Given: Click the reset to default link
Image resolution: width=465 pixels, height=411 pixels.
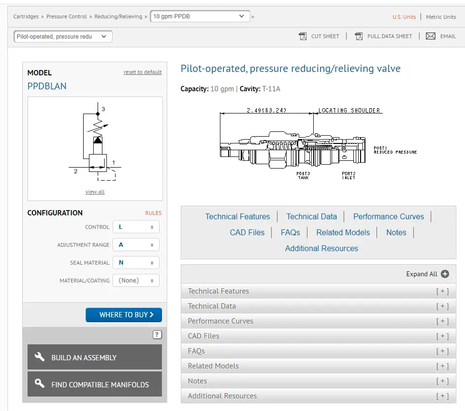Looking at the screenshot, I should coord(143,72).
